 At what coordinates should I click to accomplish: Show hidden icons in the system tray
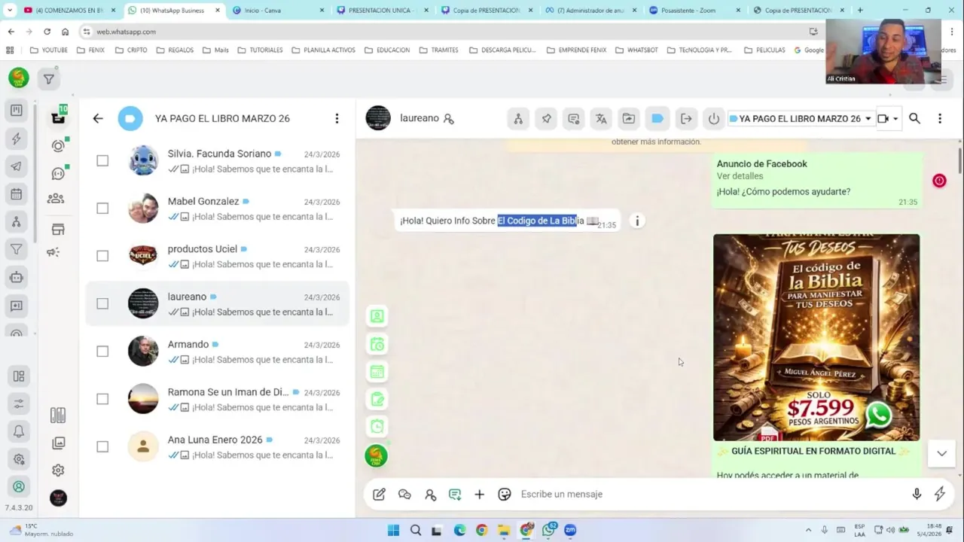809,530
